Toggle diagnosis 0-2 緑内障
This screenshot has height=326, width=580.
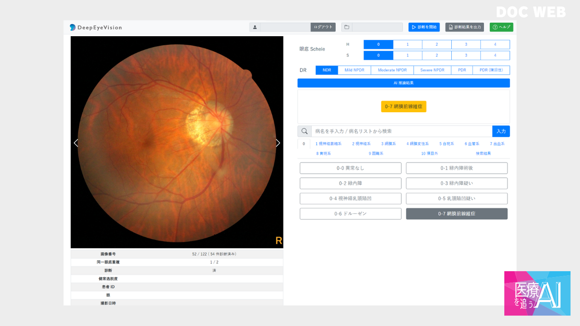click(350, 183)
